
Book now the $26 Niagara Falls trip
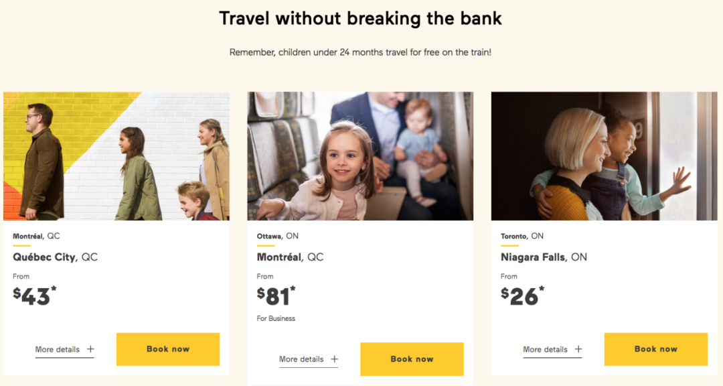pos(655,349)
